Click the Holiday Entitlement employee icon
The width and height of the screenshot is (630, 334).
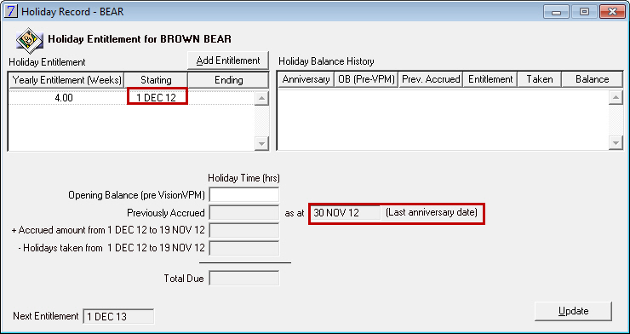pos(30,40)
